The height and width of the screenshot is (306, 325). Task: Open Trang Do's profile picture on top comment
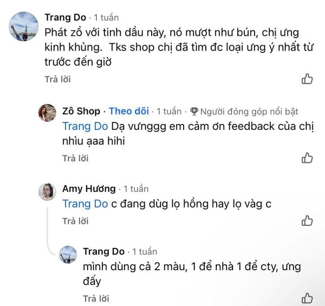pyautogui.click(x=23, y=25)
